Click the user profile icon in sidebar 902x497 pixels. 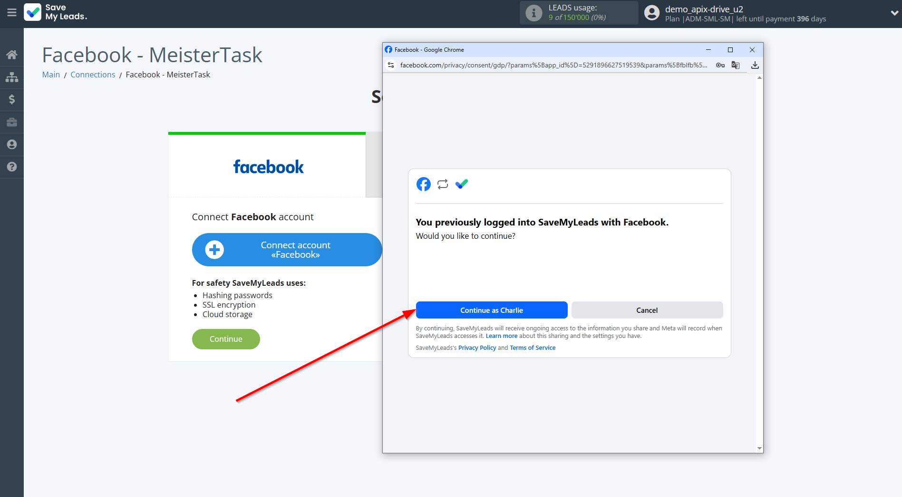pos(12,144)
